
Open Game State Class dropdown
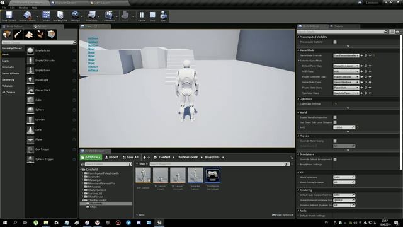tap(346, 82)
